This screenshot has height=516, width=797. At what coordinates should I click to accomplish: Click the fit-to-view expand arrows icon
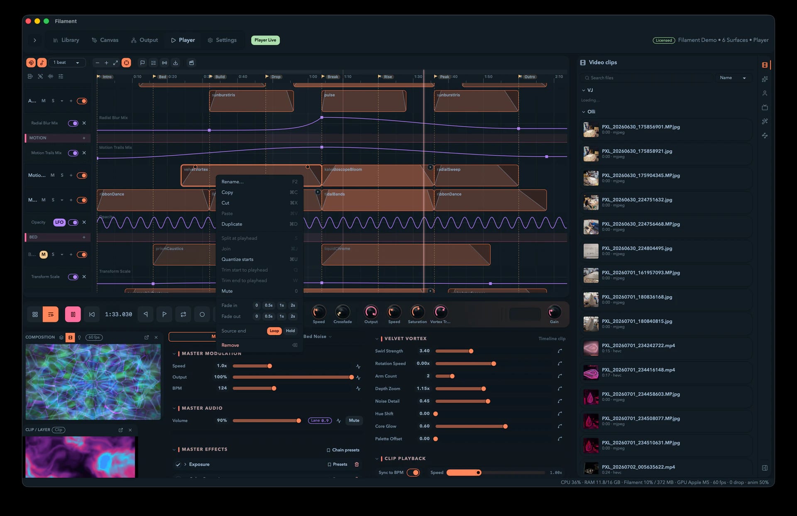(x=115, y=63)
